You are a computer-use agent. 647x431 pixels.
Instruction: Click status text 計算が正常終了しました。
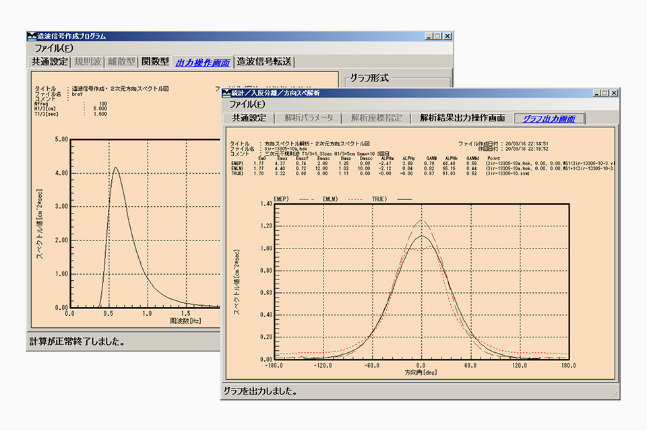[77, 341]
